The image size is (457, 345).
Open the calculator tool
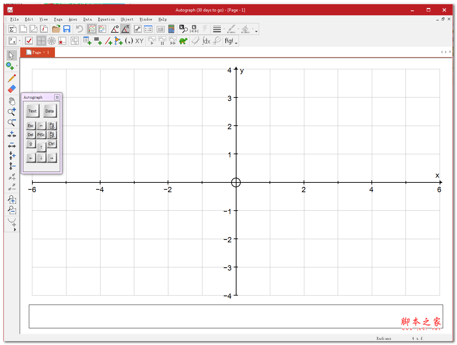[x=171, y=29]
